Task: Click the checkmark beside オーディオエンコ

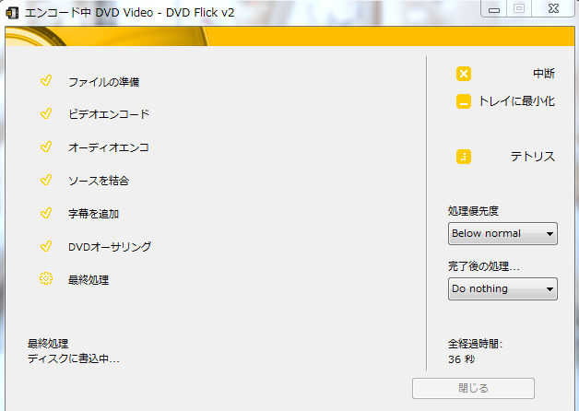Action: [x=46, y=147]
